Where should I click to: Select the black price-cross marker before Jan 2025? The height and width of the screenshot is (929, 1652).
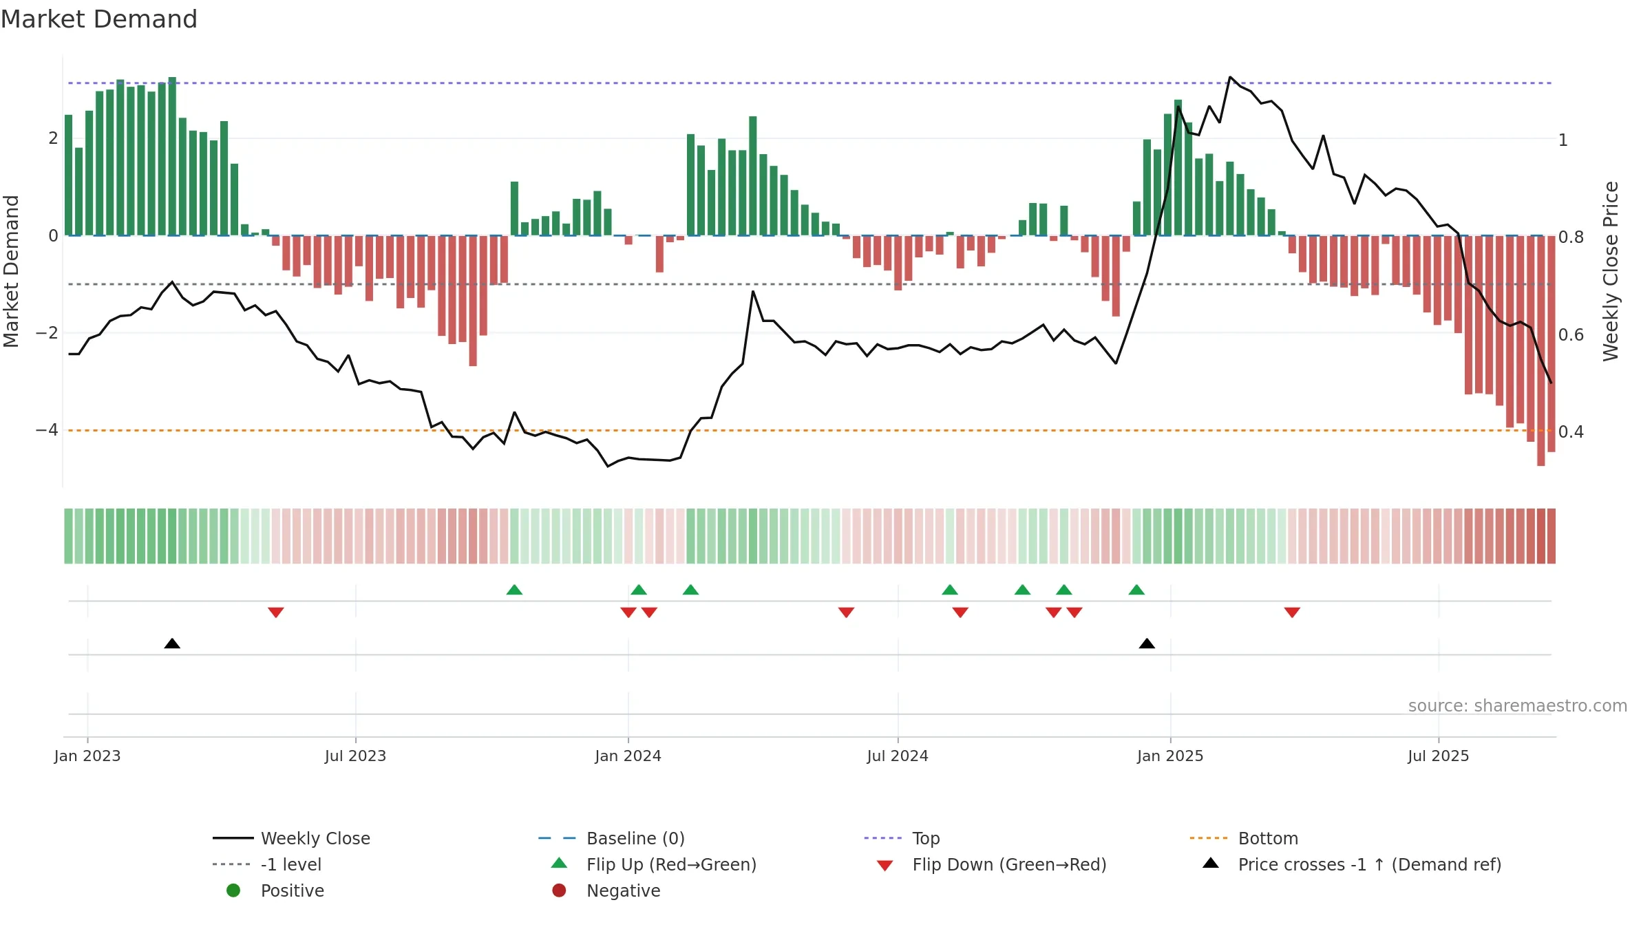coord(1147,643)
